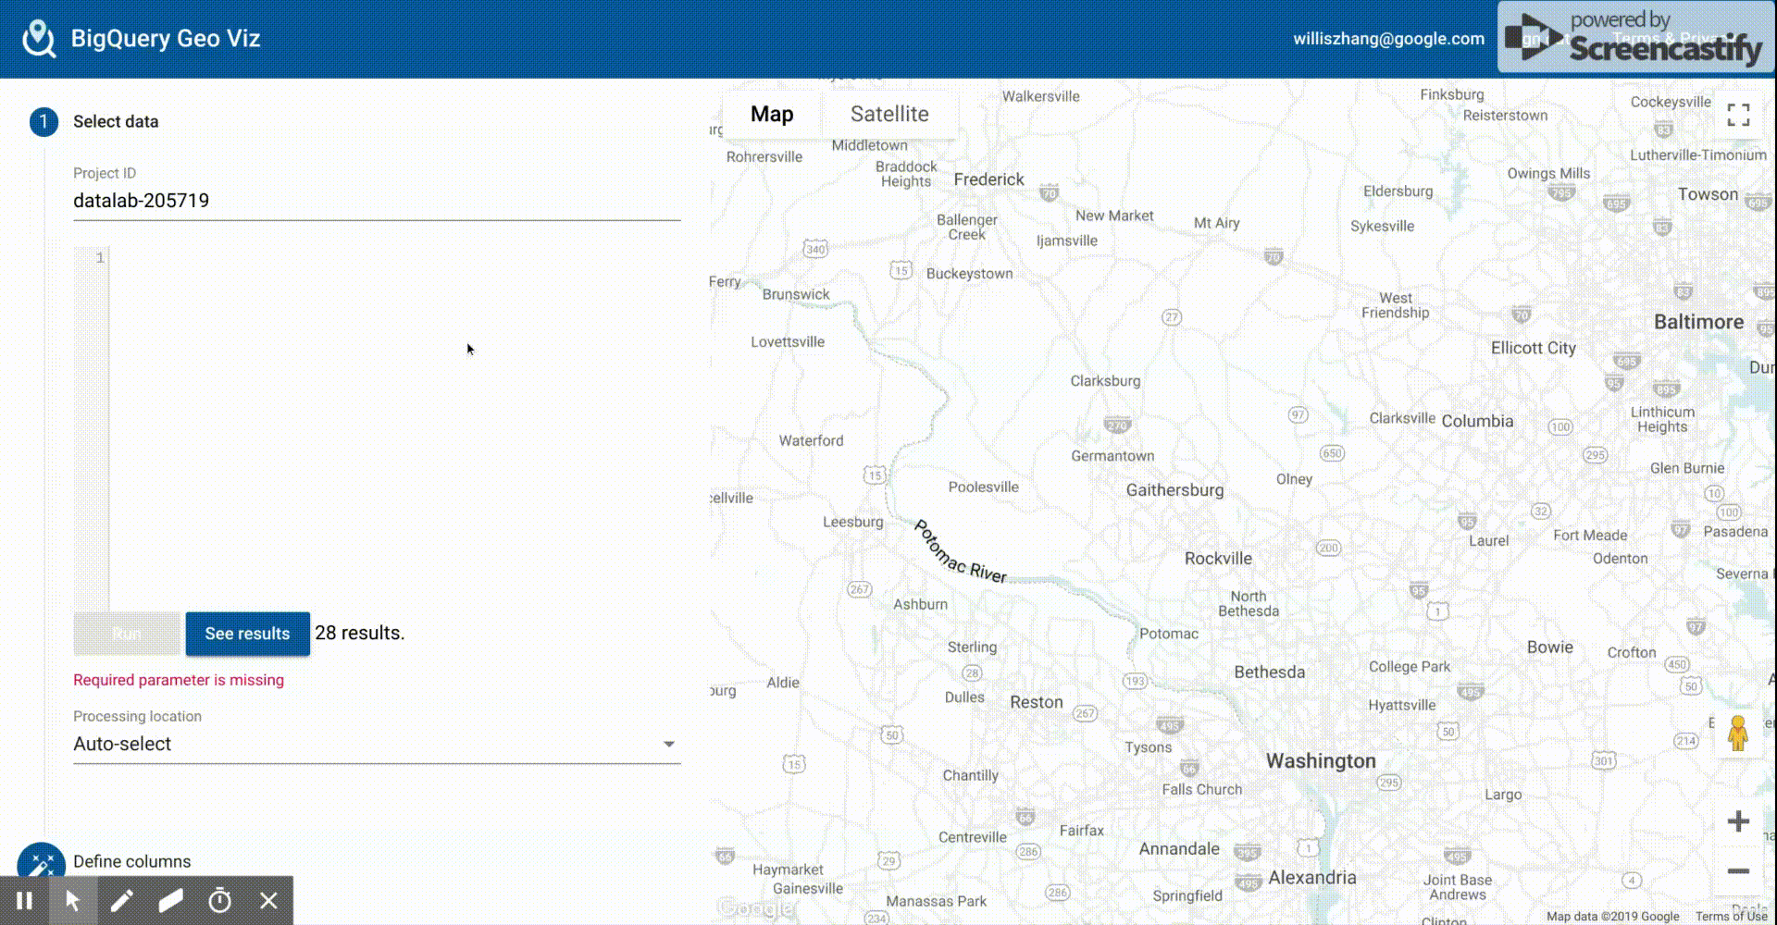Switch to the Satellite view tab
Viewport: 1777px width, 925px height.
(x=889, y=114)
